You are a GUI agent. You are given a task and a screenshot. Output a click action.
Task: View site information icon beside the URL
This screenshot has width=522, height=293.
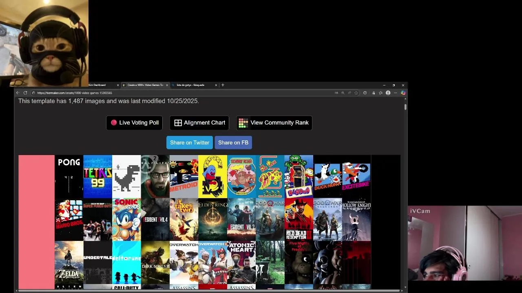pos(33,93)
